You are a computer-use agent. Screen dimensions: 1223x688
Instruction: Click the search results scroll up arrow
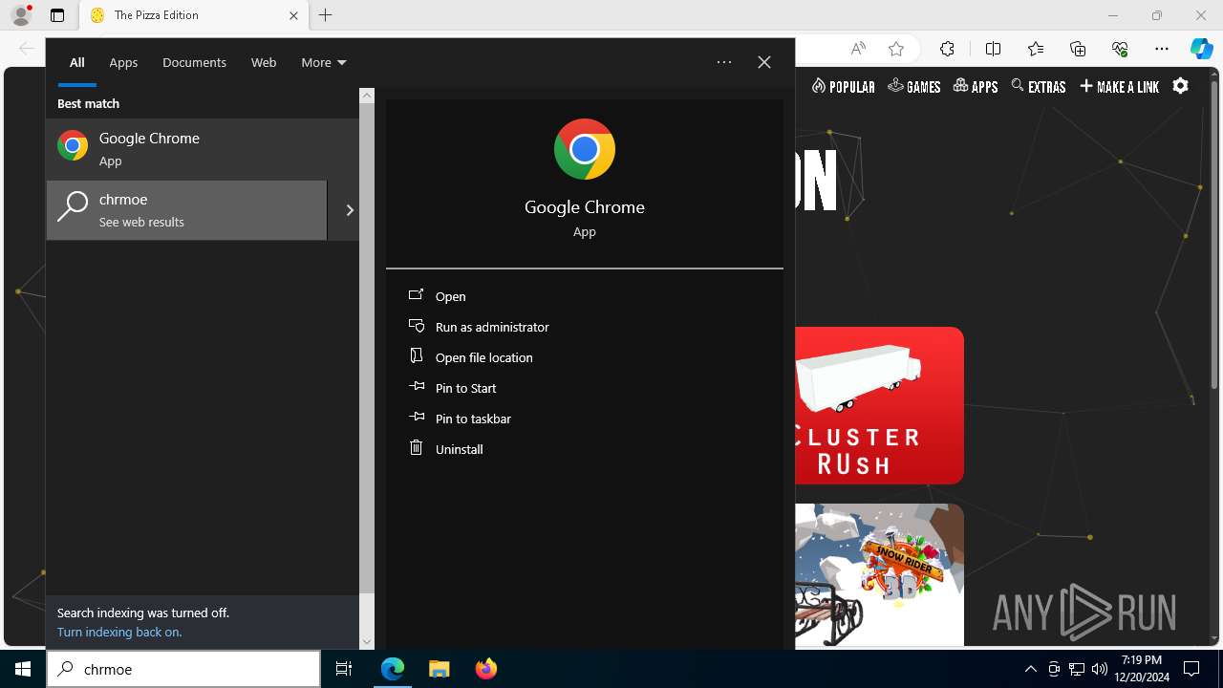(367, 96)
